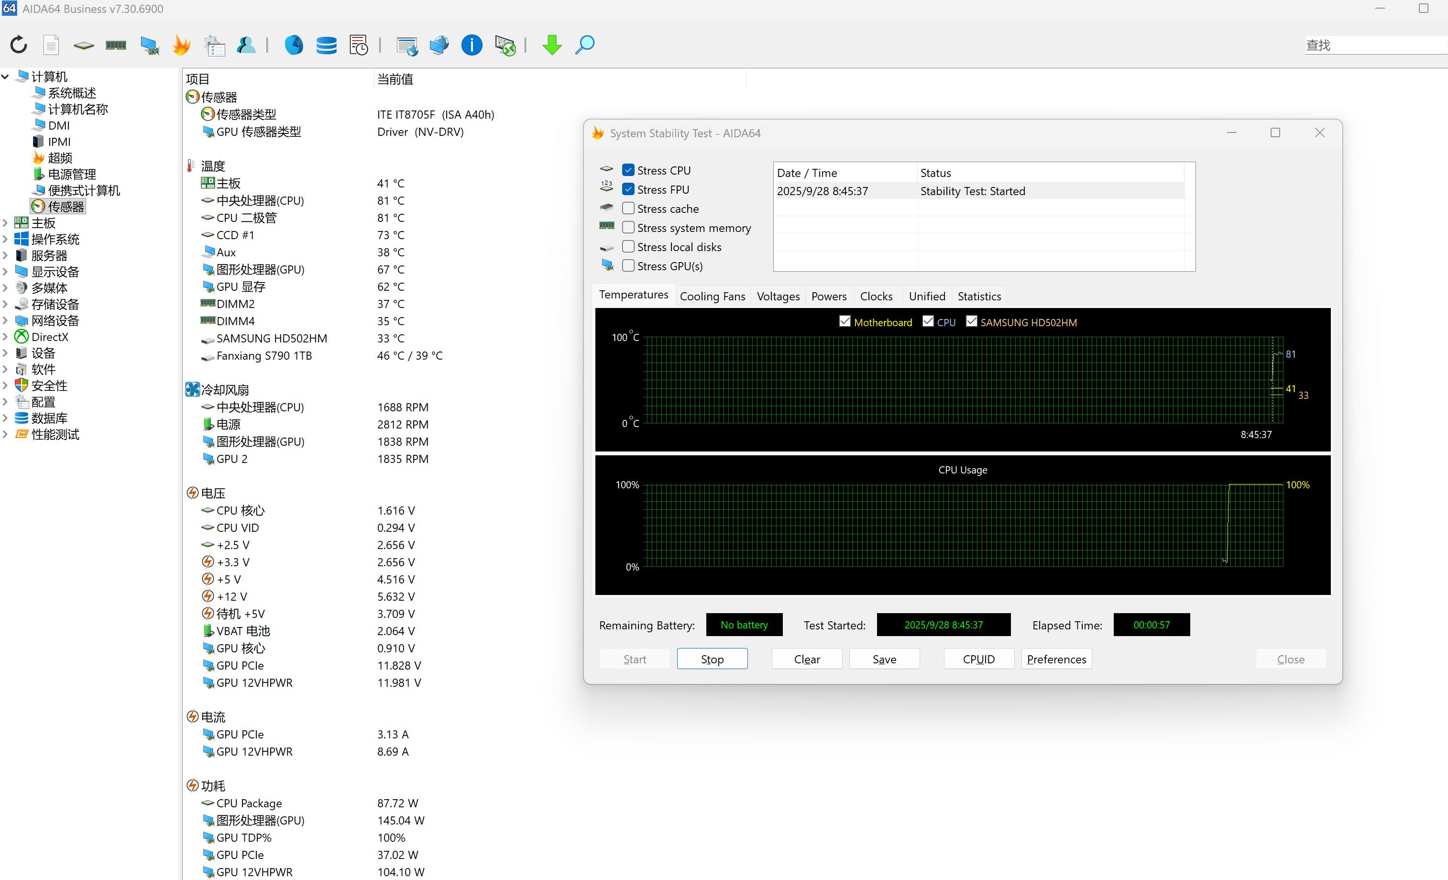Image resolution: width=1448 pixels, height=880 pixels.
Task: Expand the 主板 tree node
Action: (x=5, y=223)
